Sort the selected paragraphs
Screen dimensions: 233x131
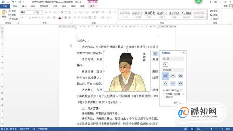[x=110, y=12]
